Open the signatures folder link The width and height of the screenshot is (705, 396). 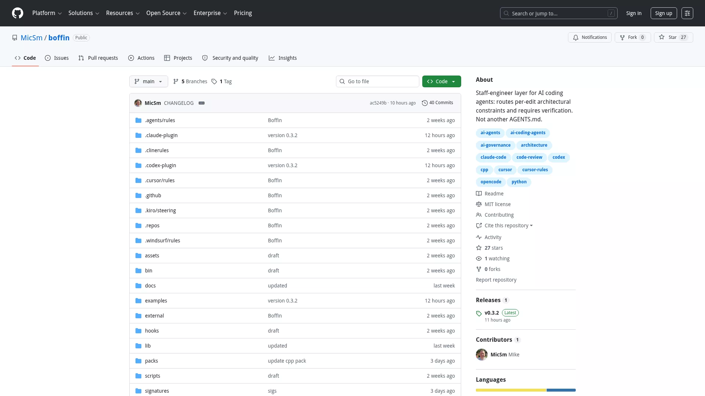157,391
